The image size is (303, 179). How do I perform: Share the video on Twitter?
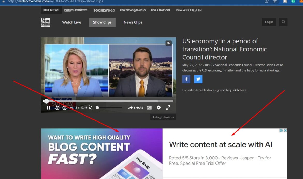(x=198, y=79)
